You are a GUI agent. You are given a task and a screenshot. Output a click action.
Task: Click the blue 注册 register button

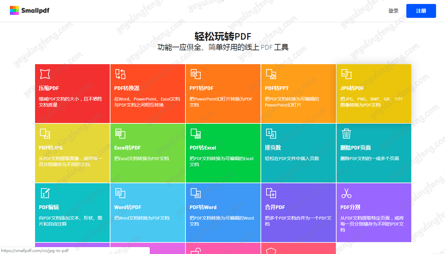[x=421, y=11]
